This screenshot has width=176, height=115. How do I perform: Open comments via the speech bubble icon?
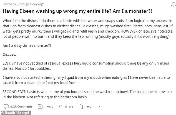point(6,106)
